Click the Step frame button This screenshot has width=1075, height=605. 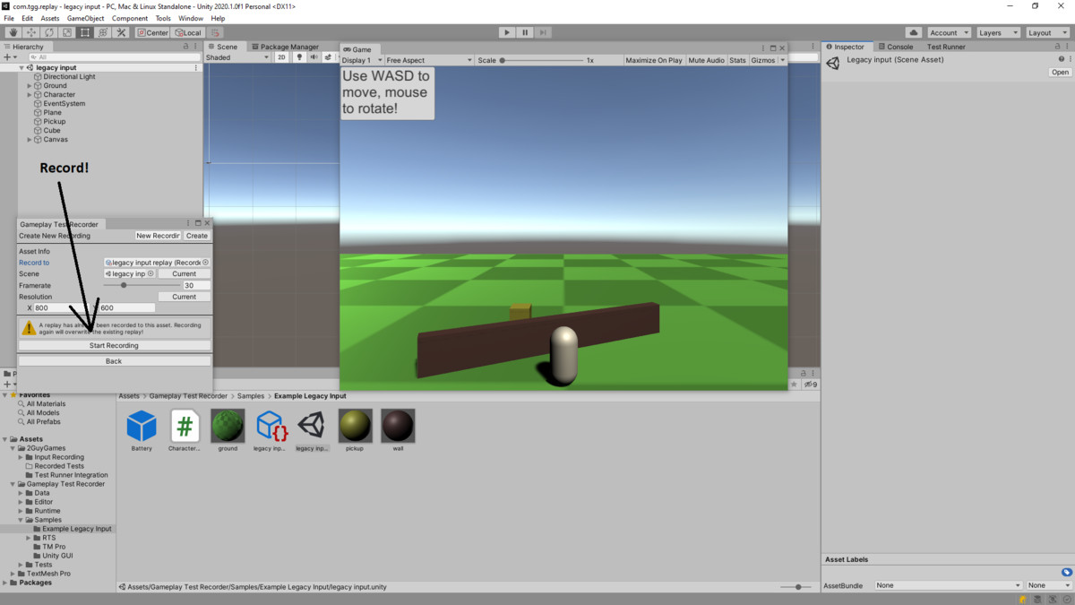[543, 32]
